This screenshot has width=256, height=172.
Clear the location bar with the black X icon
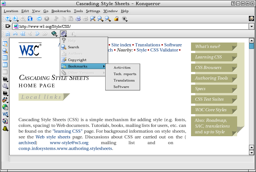click(x=8, y=26)
